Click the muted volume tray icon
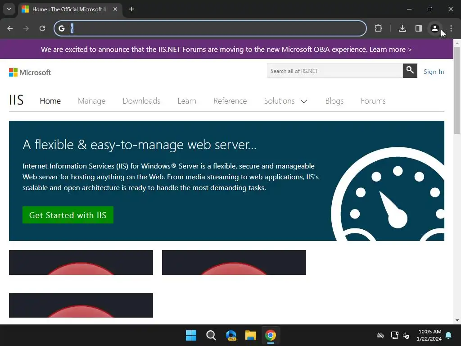 tap(406, 335)
